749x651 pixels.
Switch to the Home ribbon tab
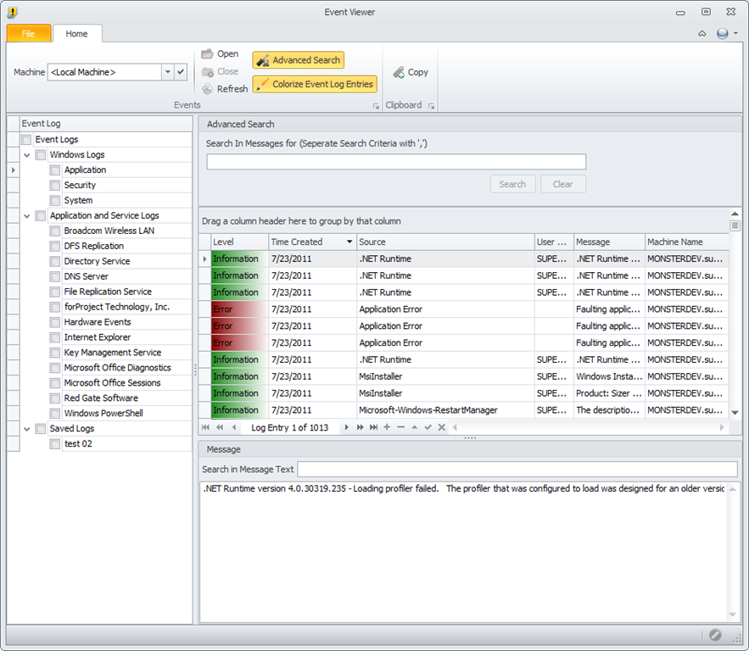pyautogui.click(x=76, y=33)
